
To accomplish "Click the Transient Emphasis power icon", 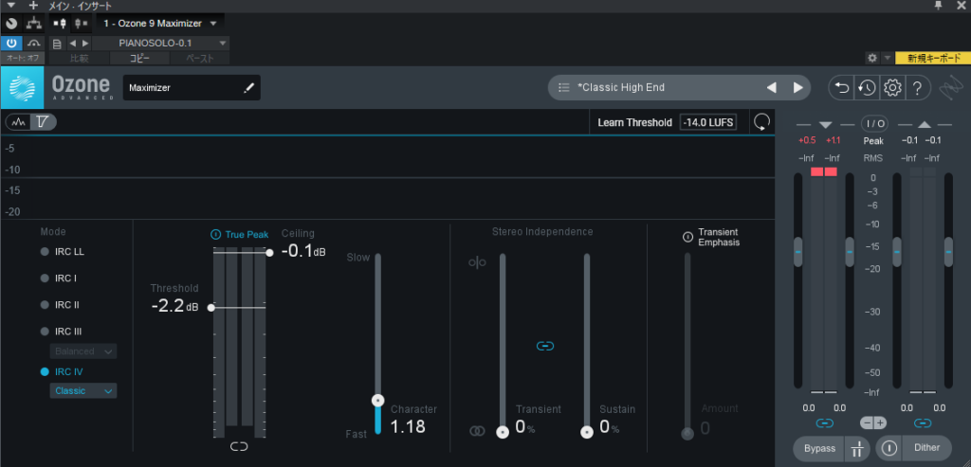I will (x=687, y=237).
